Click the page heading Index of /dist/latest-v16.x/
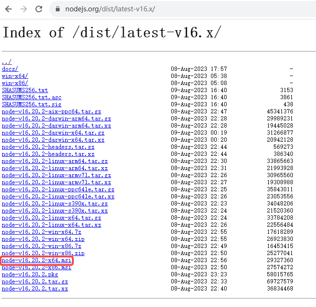 [x=112, y=33]
